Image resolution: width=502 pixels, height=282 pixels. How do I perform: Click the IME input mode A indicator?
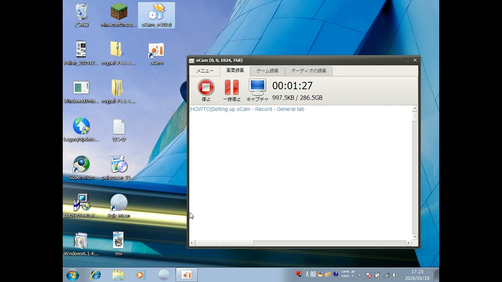[307, 274]
